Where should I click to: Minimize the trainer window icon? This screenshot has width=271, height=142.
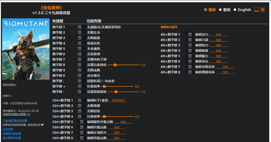coord(256,10)
